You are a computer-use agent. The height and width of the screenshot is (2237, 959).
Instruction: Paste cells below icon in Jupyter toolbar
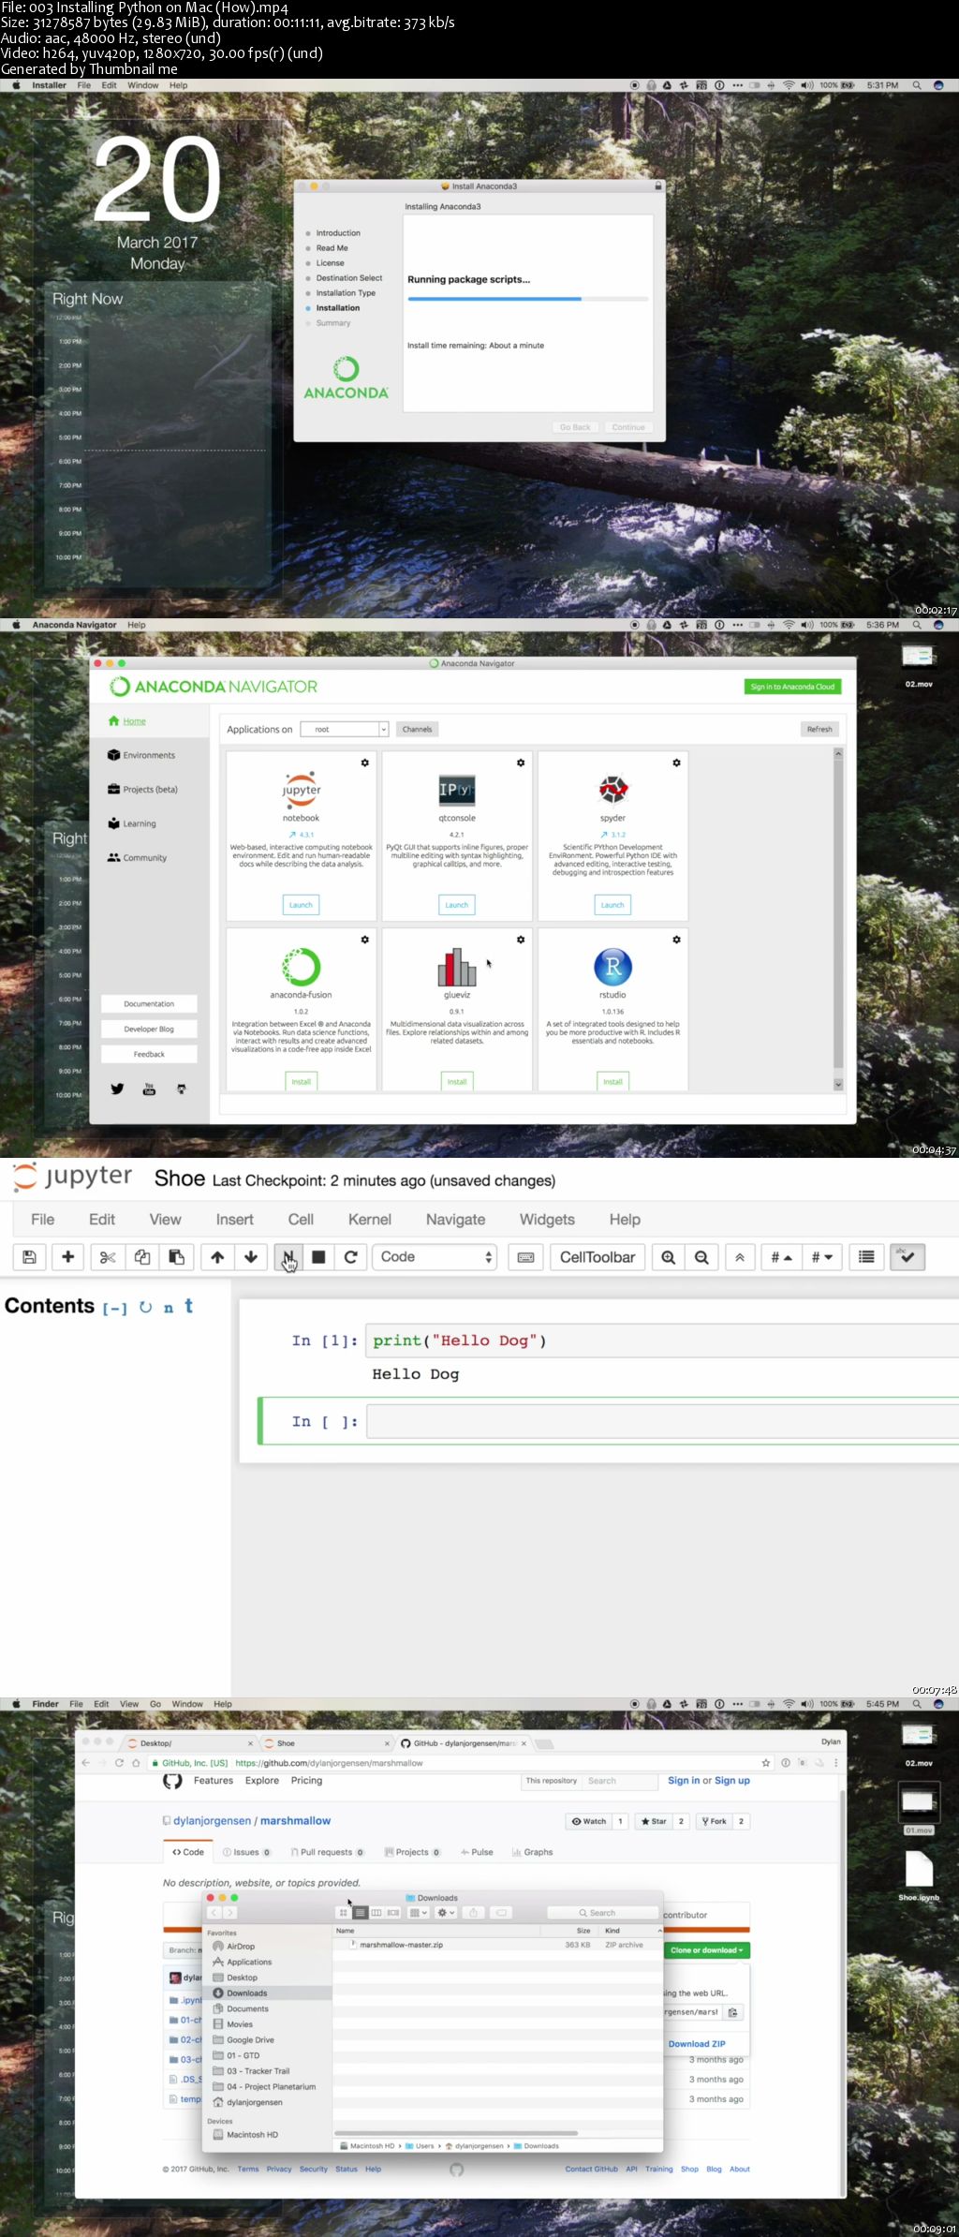tap(176, 1257)
